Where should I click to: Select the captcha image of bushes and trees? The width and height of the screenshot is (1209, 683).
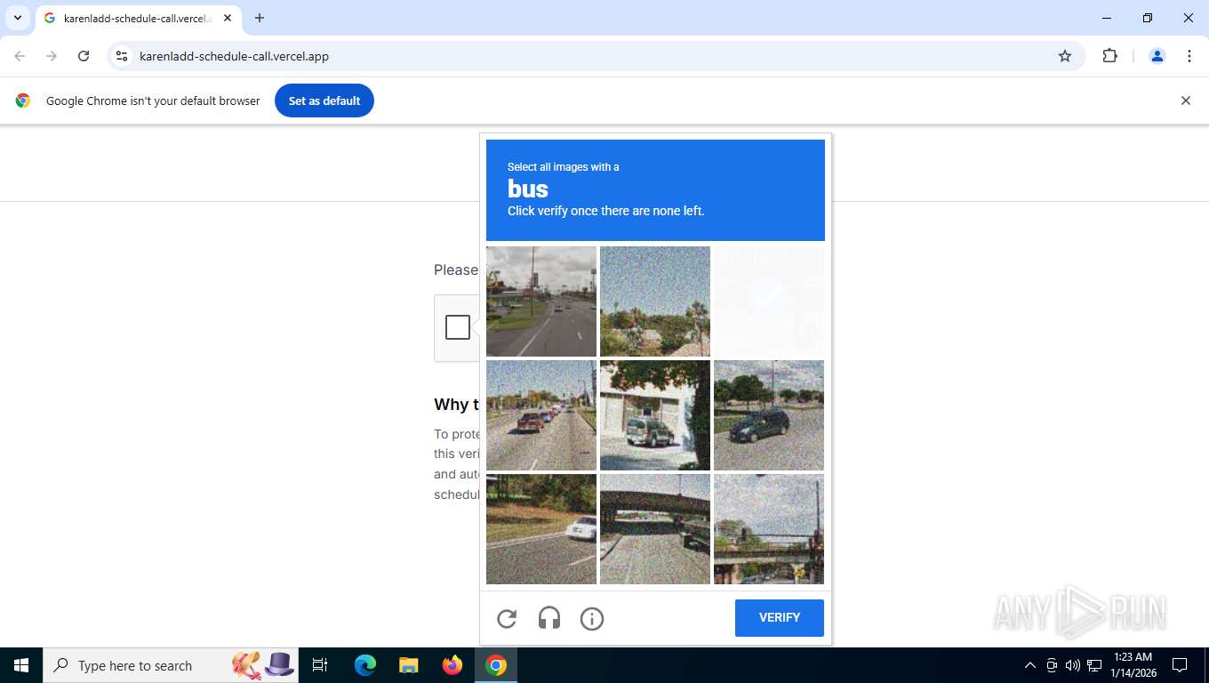pyautogui.click(x=655, y=301)
